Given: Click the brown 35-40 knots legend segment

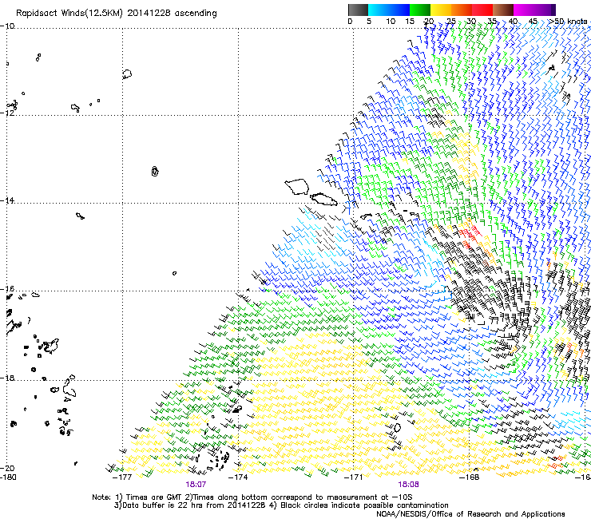Looking at the screenshot, I should point(503,10).
